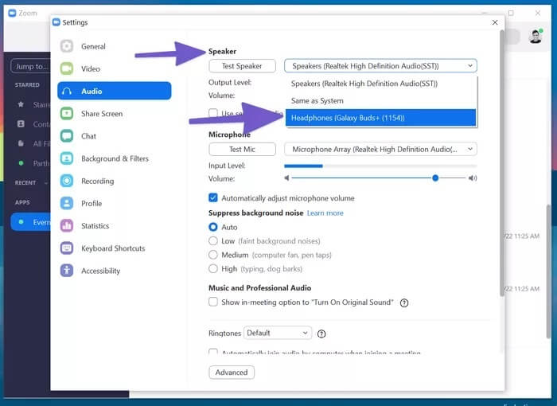Click the Test Speaker button
The height and width of the screenshot is (406, 557).
(242, 66)
